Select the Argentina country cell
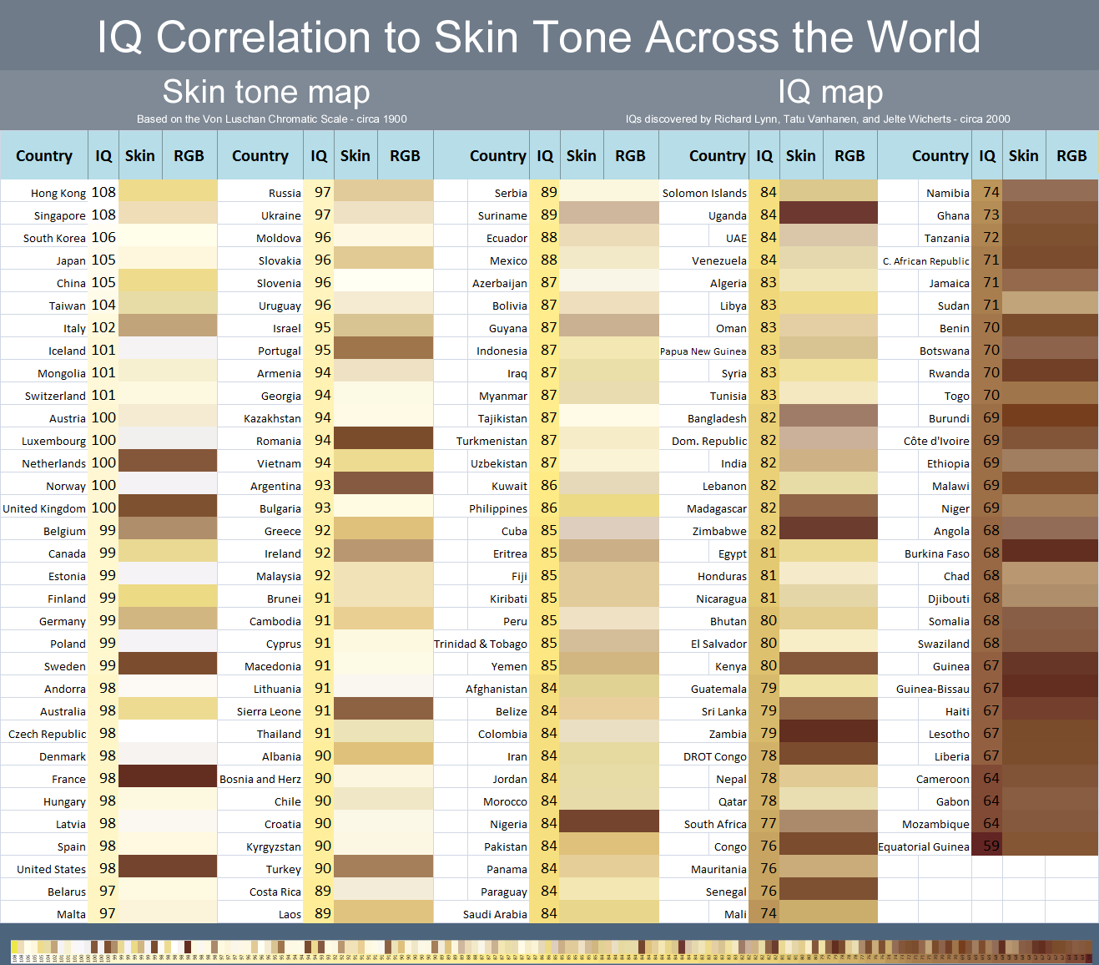Image resolution: width=1099 pixels, height=965 pixels. pos(260,486)
